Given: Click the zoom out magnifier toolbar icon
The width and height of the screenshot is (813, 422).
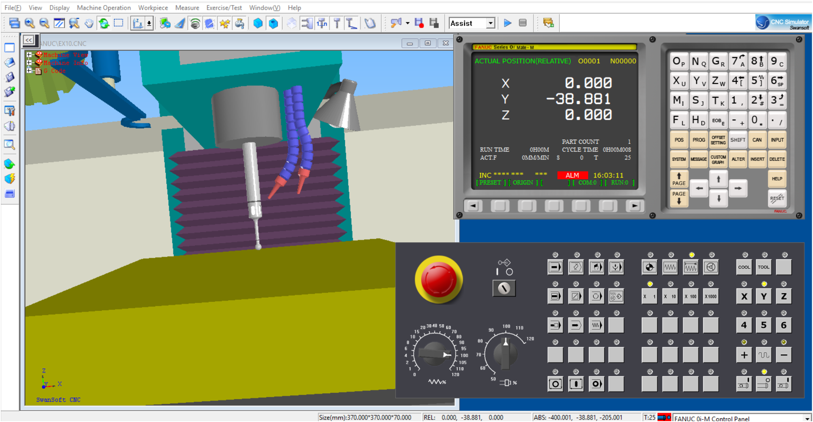Looking at the screenshot, I should pos(44,23).
